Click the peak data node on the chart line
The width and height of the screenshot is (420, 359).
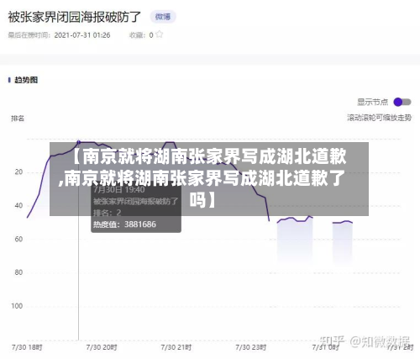coord(79,142)
